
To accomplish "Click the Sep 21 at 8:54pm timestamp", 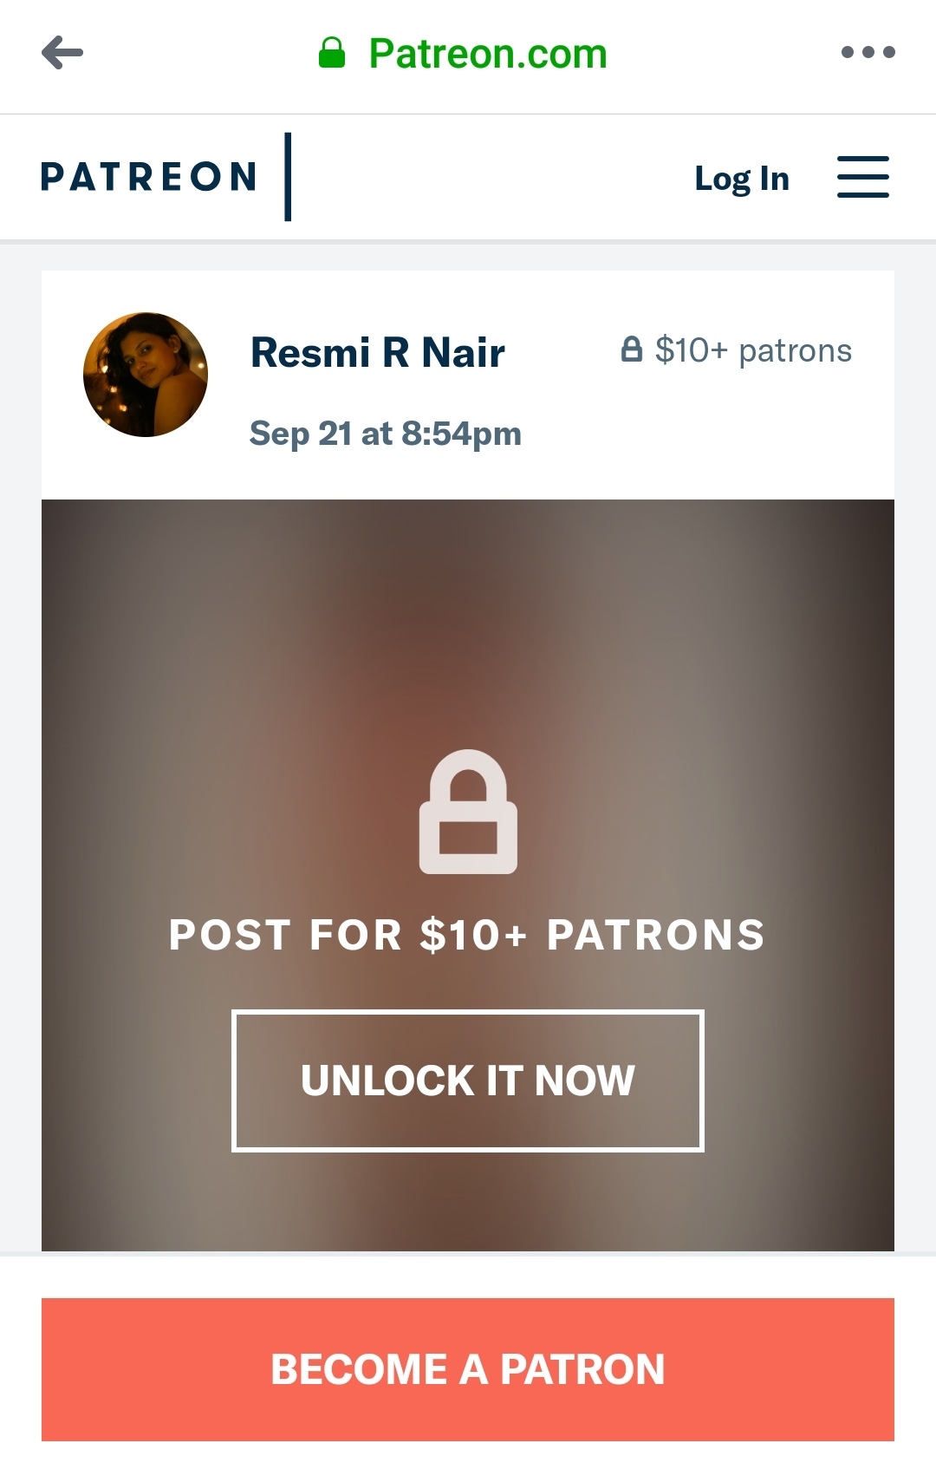I will point(385,433).
